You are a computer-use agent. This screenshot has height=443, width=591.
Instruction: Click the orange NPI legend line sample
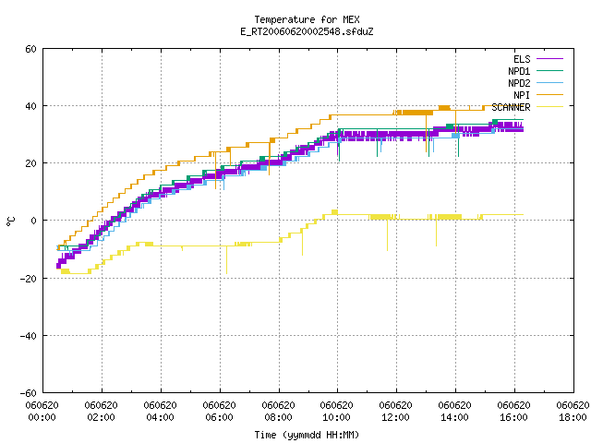coord(549,95)
